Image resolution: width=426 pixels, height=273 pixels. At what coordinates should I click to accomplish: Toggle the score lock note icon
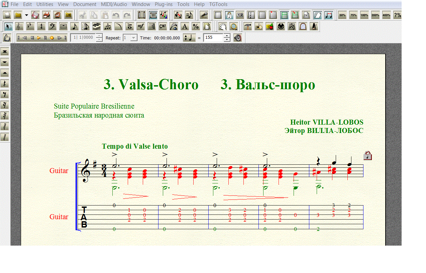pyautogui.click(x=229, y=15)
